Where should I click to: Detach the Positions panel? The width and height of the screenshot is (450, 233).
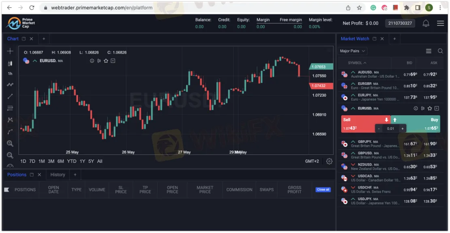pos(32,175)
